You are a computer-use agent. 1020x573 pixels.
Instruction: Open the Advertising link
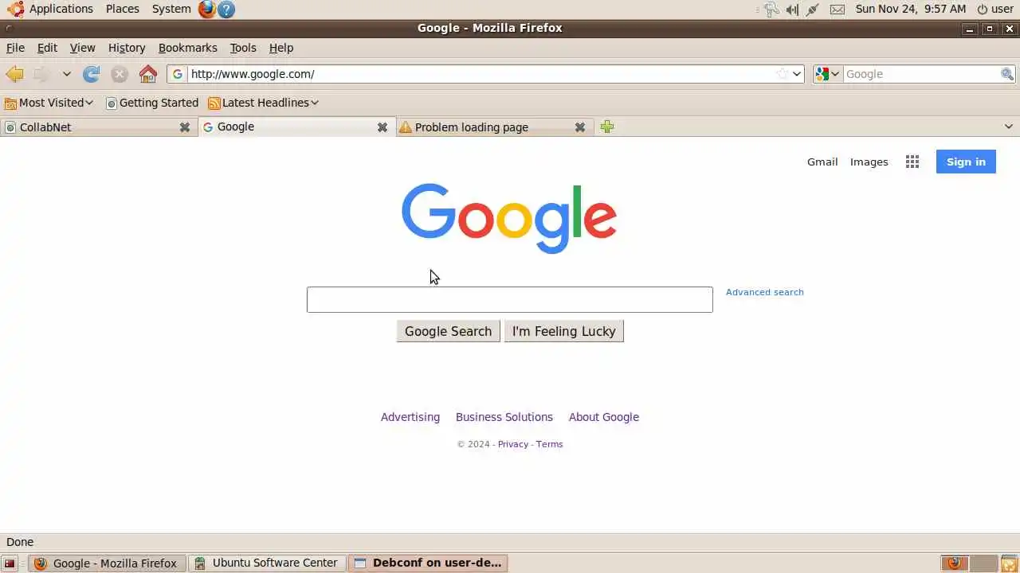coord(410,417)
